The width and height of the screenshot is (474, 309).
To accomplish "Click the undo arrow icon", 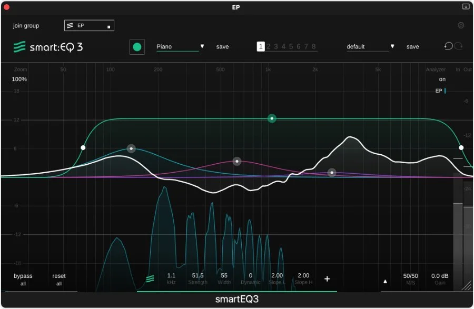I will (x=448, y=46).
